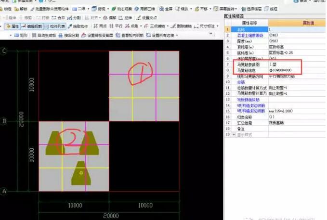The width and height of the screenshot is (327, 220).
Task: Open the 二维 view mode dropdown
Action: pos(80,9)
